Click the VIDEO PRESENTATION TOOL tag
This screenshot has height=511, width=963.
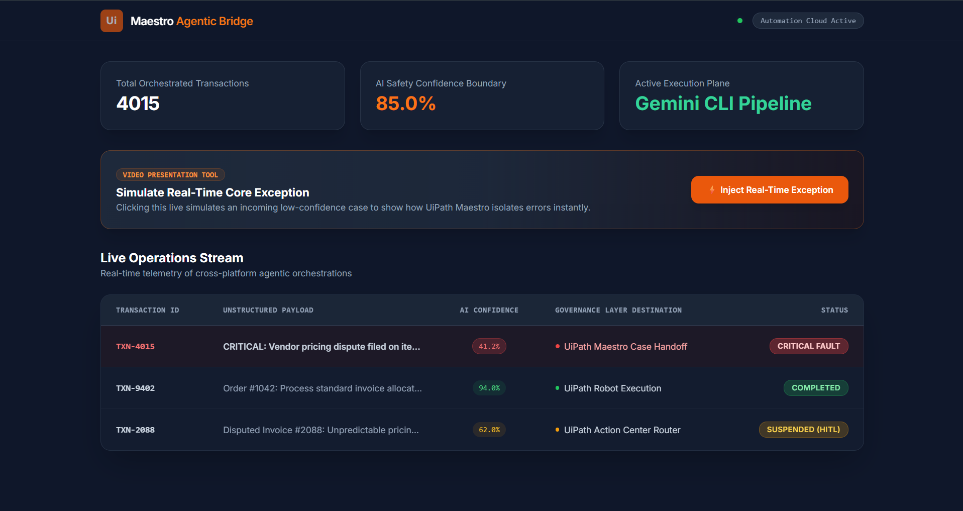[x=170, y=175]
